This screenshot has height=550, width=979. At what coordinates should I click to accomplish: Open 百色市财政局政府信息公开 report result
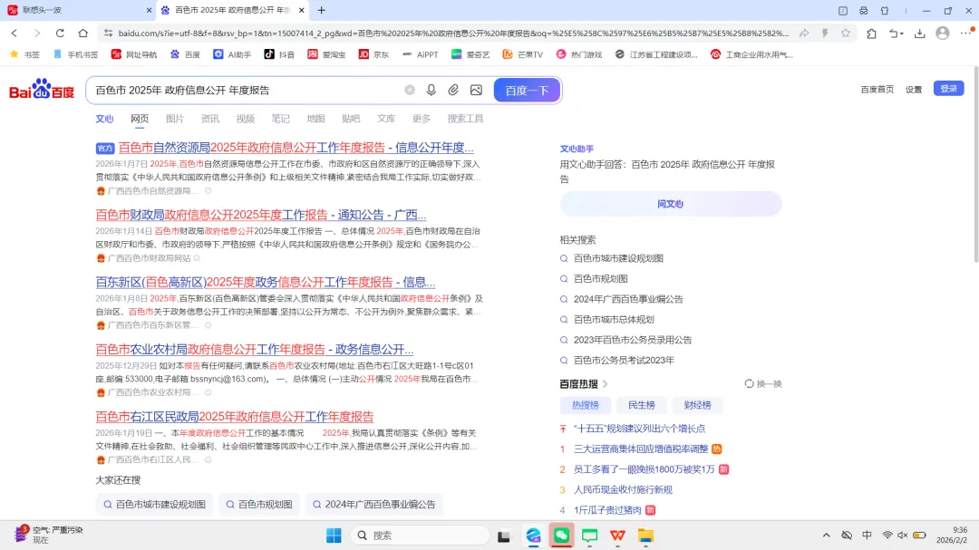click(x=261, y=215)
